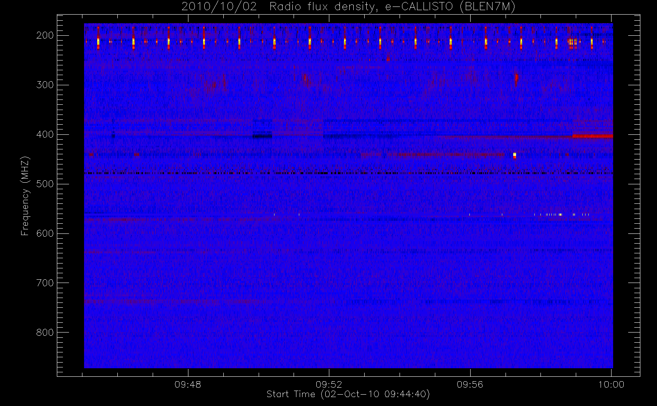657x406 pixels.
Task: Click the Start Time axis caption
Action: point(348,394)
